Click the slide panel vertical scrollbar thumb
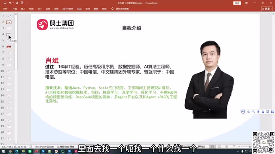Image resolution: width=275 pixels, height=154 pixels. pos(16,42)
